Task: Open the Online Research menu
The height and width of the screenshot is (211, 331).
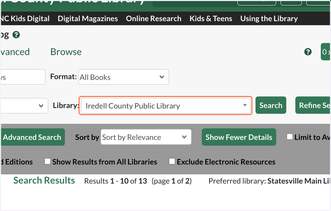Action: [x=154, y=19]
